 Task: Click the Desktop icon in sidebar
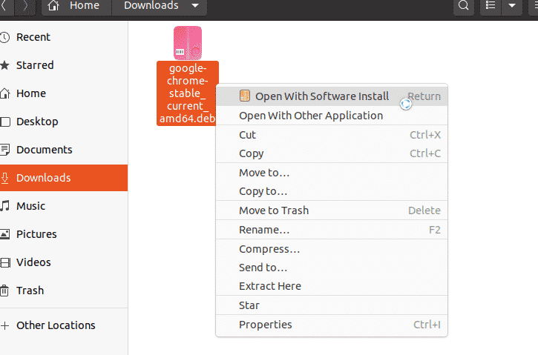5,122
